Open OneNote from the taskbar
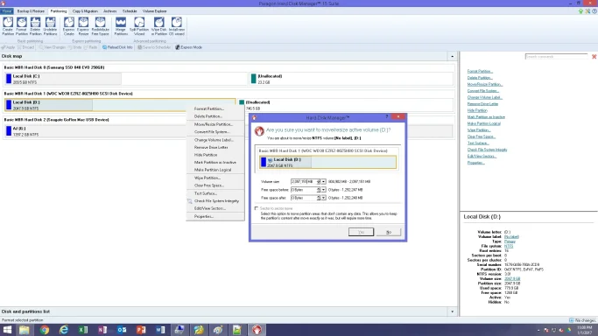This screenshot has width=598, height=336. click(x=102, y=330)
